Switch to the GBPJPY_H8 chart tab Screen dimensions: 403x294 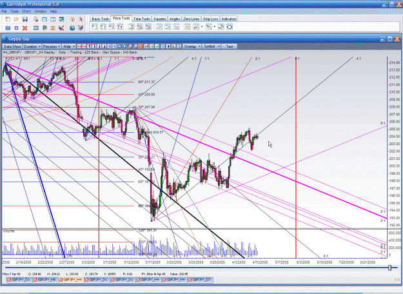coord(46,280)
